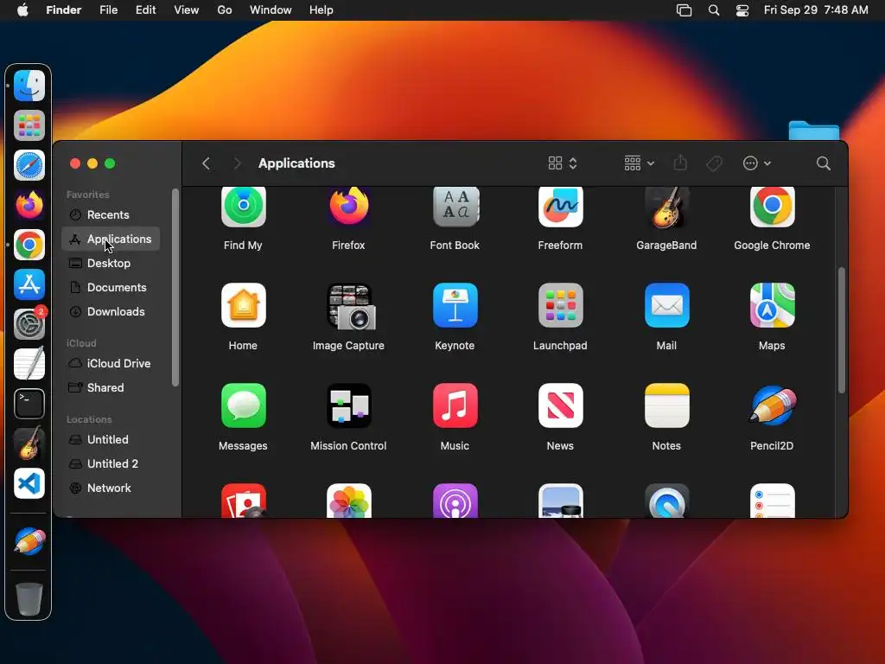Select the Notes app icon
This screenshot has height=664, width=885.
pyautogui.click(x=666, y=405)
